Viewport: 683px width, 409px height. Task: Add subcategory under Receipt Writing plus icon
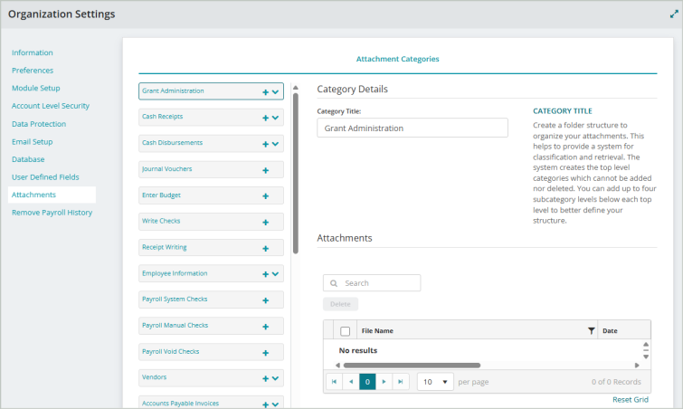click(265, 248)
